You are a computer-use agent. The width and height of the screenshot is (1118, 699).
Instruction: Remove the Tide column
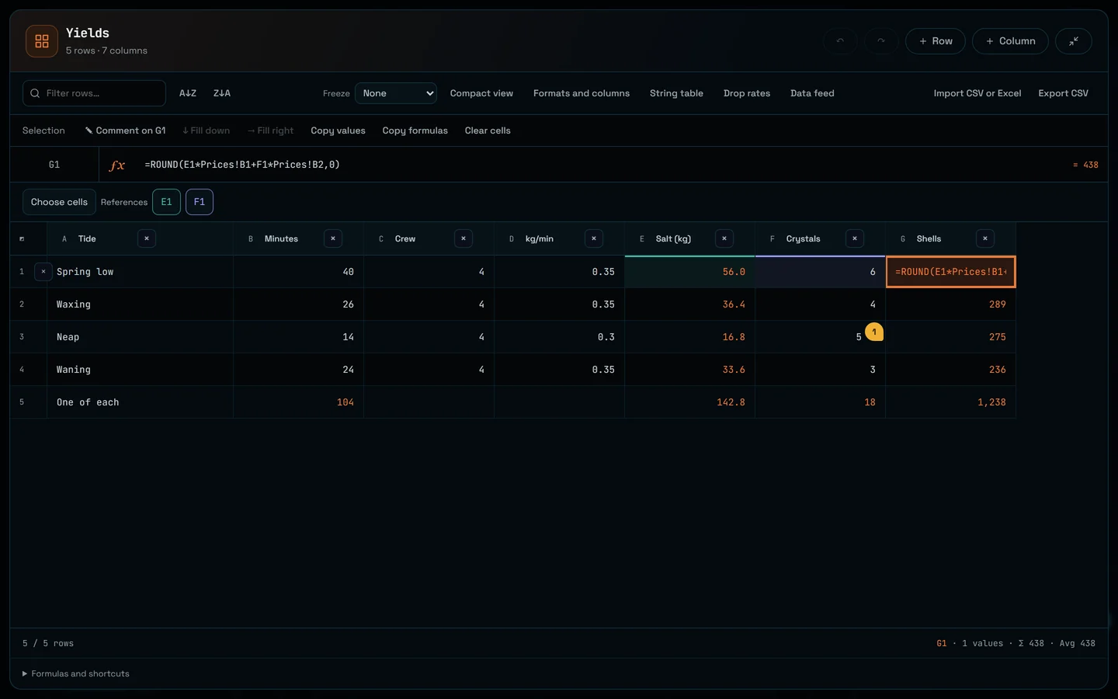(147, 238)
